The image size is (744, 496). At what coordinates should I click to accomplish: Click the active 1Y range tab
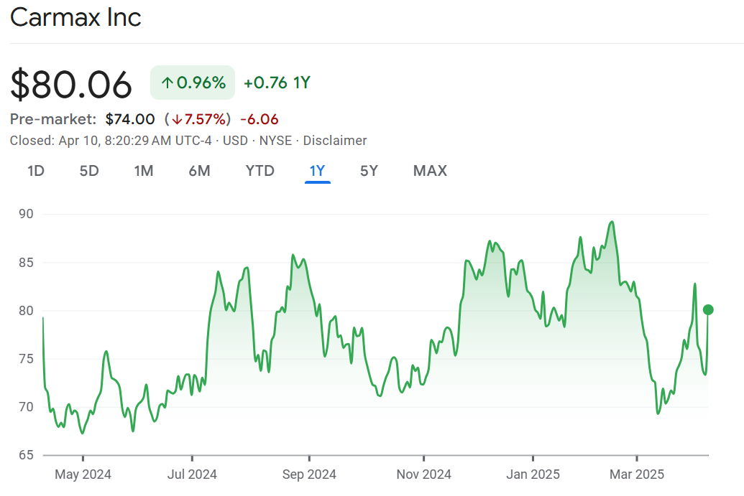click(317, 171)
